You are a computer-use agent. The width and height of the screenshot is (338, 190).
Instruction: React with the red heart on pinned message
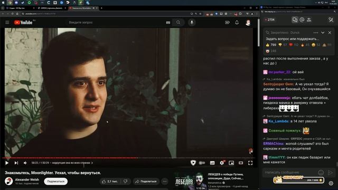[x=294, y=45]
